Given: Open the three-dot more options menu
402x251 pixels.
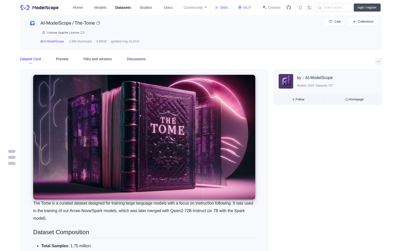Looking at the screenshot, I should pyautogui.click(x=378, y=61).
